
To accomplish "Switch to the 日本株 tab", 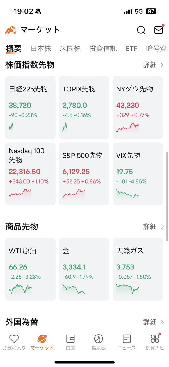I will click(41, 49).
